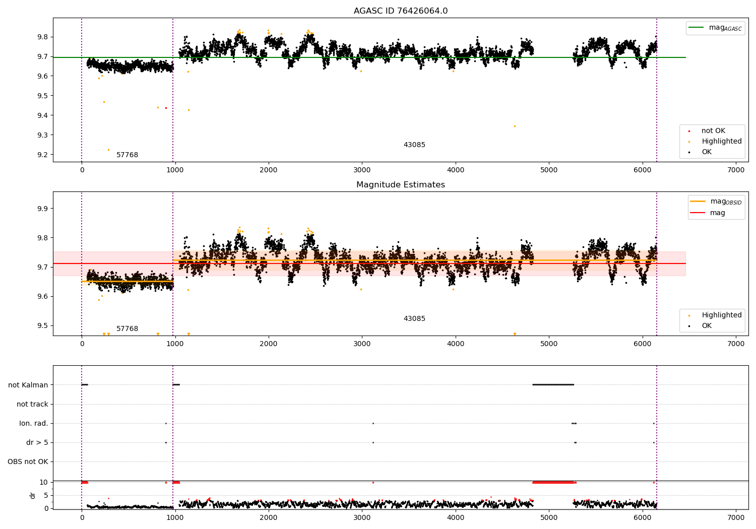
Task: Click the rotated 'dr' y-axis label
Action: (33, 495)
